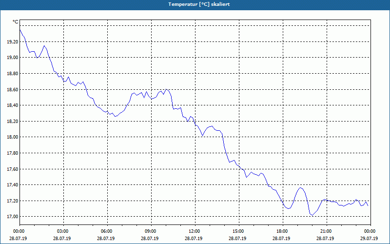Select the 06:00 x-axis label
390x244 pixels.
click(x=107, y=231)
